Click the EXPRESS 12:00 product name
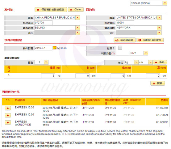 24,115
